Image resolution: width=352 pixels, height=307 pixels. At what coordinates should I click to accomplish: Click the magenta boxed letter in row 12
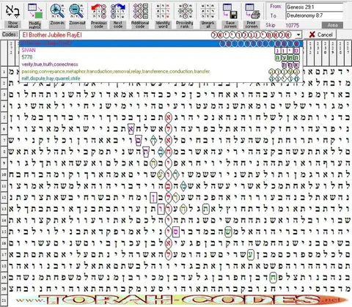click(153, 198)
